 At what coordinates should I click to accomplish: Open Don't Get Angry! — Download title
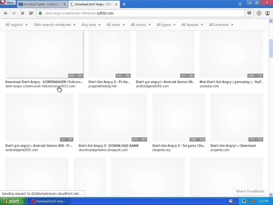tap(233, 145)
